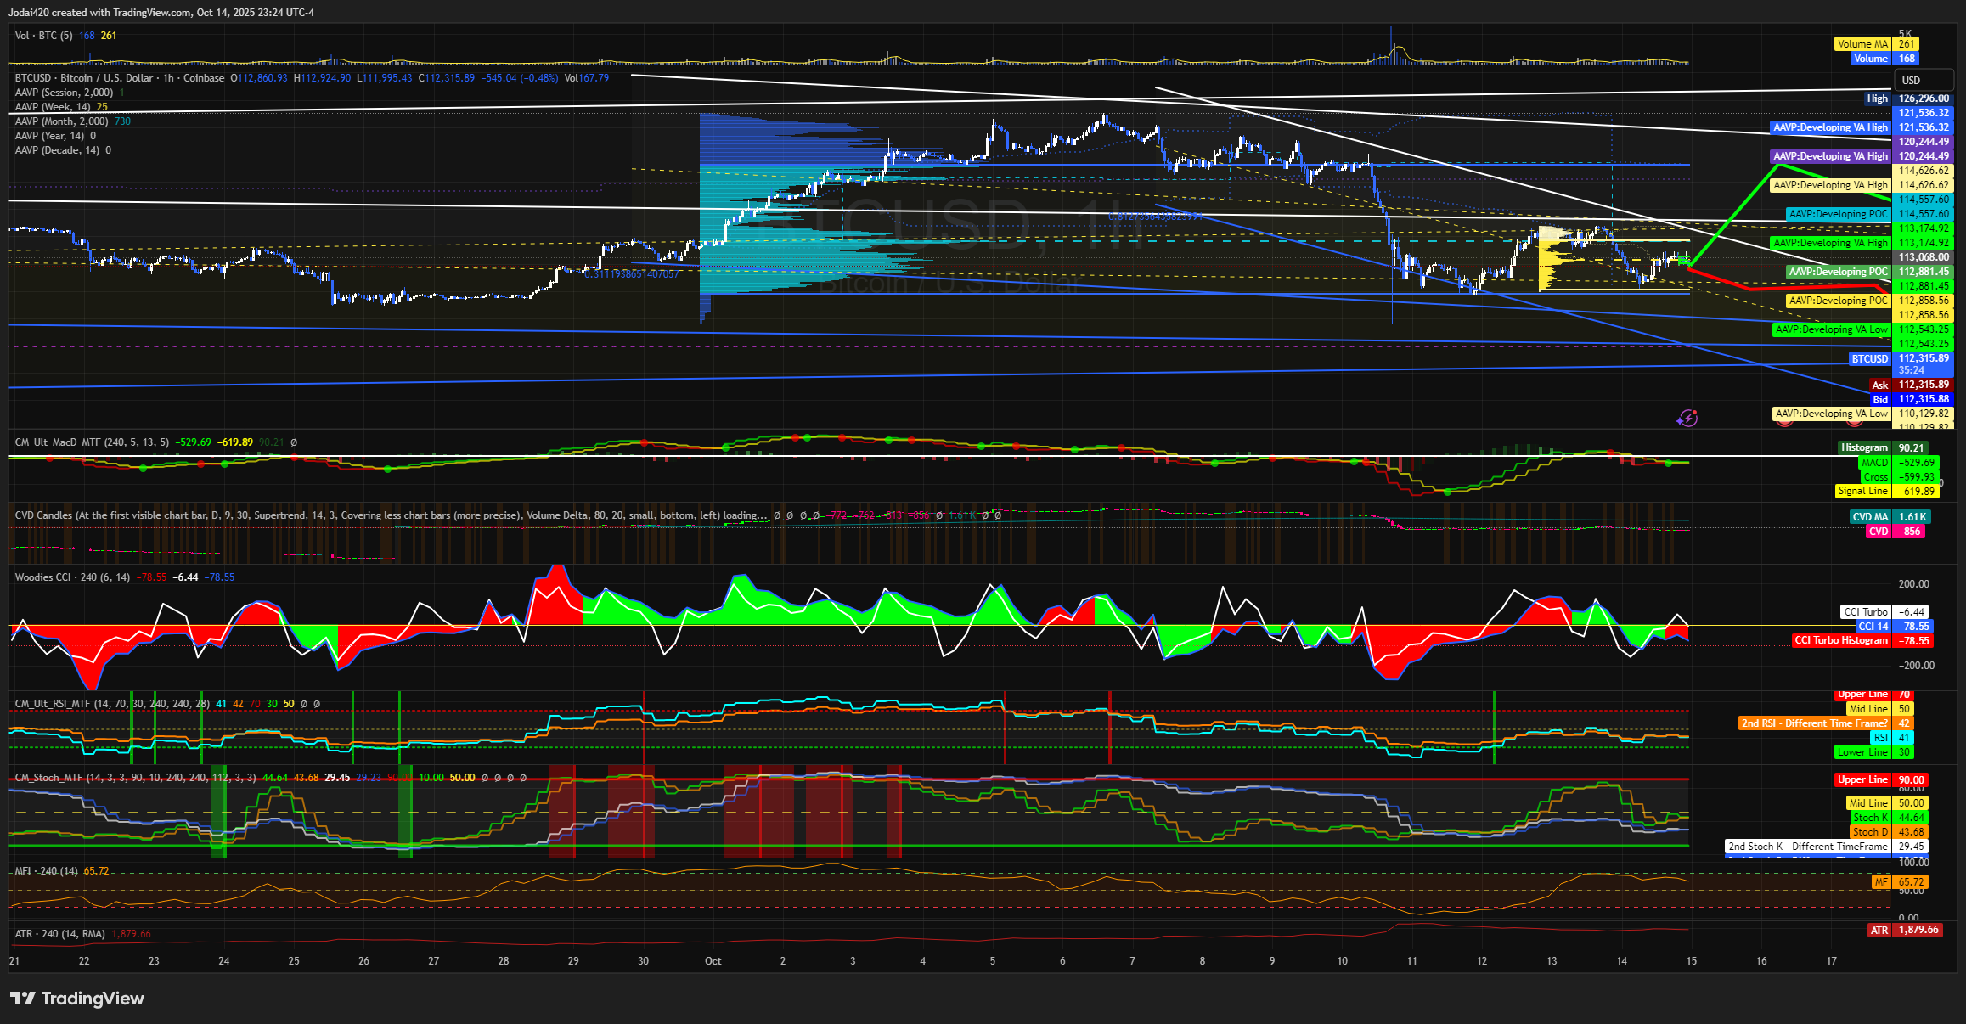Click the MFI 240 (14) indicator legend
Image resolution: width=1966 pixels, height=1024 pixels.
[48, 871]
